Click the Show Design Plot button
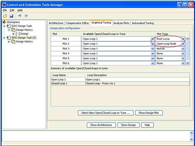The width and height of the screenshot is (195, 146). click(149, 113)
